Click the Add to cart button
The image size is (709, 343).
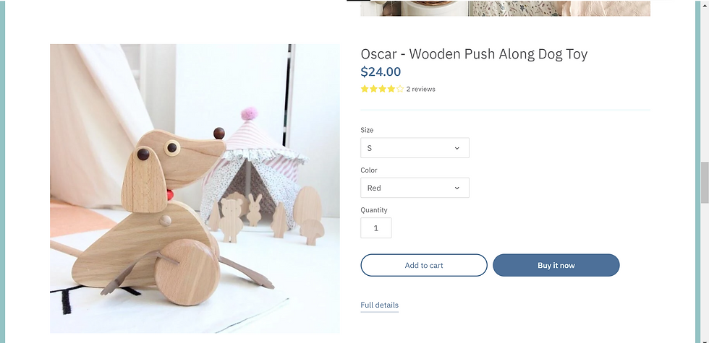[424, 266]
